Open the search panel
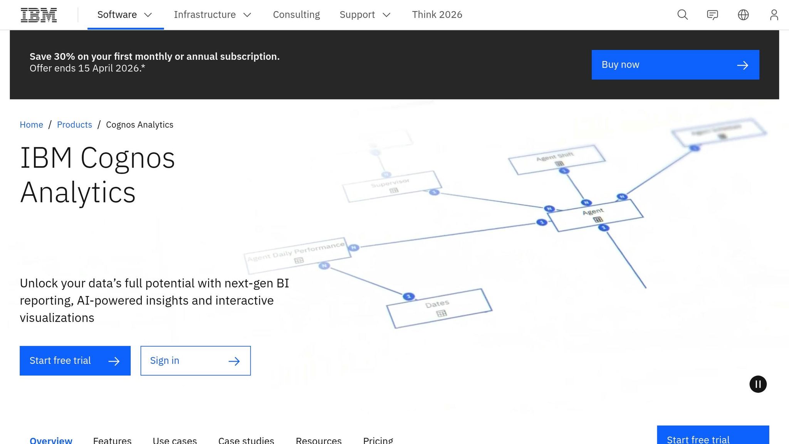This screenshot has width=789, height=444. pyautogui.click(x=682, y=15)
